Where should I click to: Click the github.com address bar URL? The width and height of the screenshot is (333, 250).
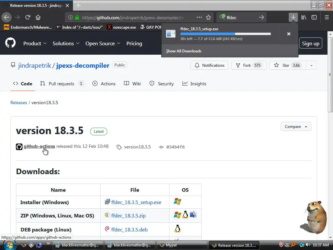(133, 18)
